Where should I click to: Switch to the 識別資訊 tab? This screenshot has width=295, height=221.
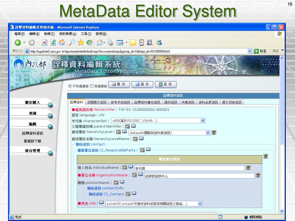click(171, 102)
